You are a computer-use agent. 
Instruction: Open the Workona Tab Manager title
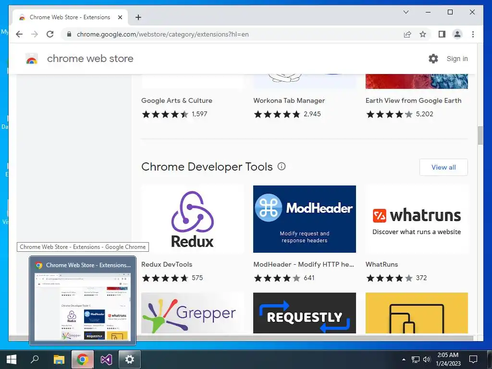pos(289,101)
